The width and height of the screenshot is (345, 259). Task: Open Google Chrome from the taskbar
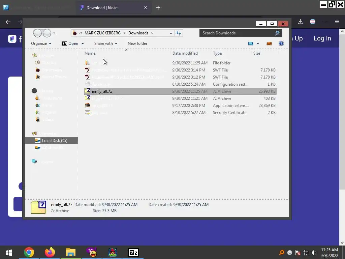click(x=29, y=252)
